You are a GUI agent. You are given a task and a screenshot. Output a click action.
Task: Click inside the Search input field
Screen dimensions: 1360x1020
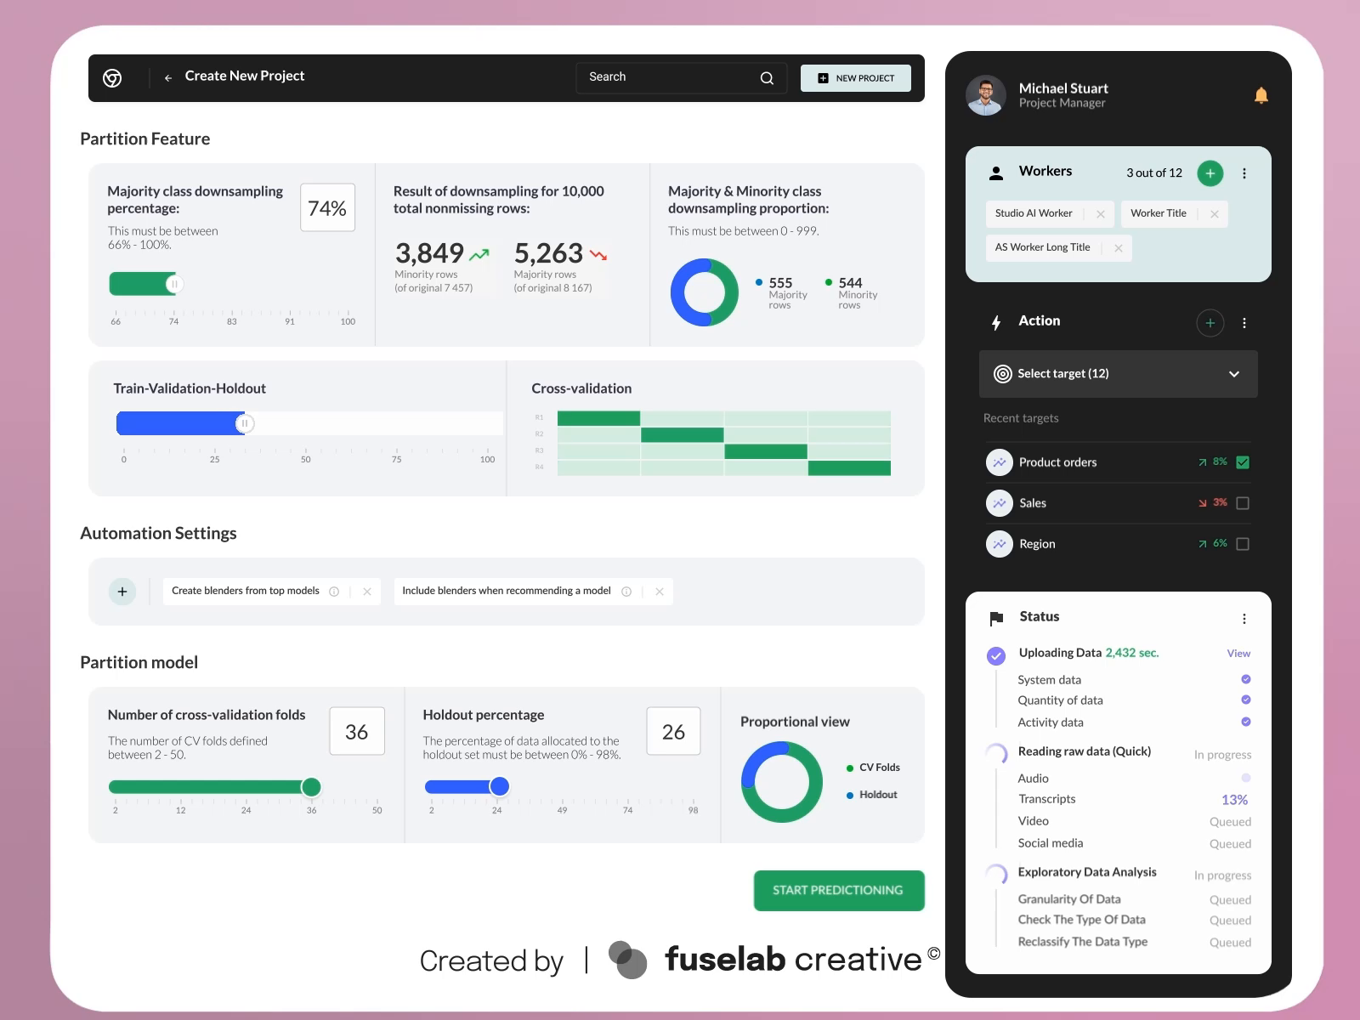point(663,77)
